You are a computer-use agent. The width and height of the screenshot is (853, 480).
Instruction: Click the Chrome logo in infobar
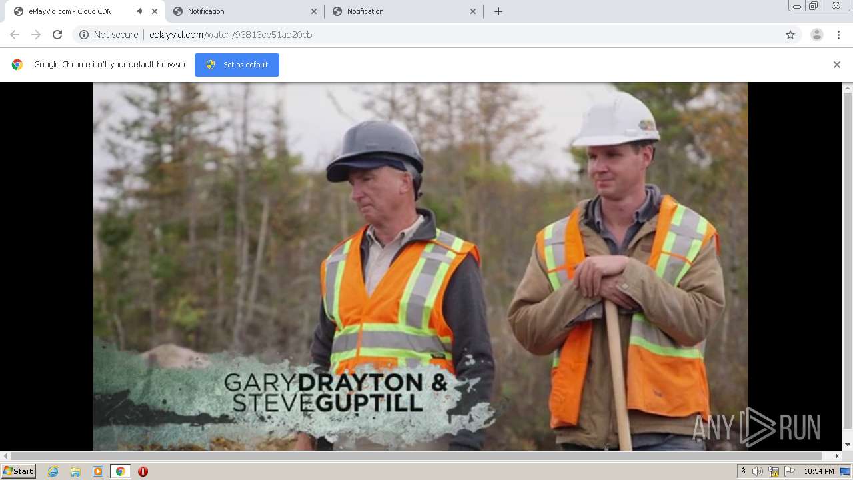point(17,65)
